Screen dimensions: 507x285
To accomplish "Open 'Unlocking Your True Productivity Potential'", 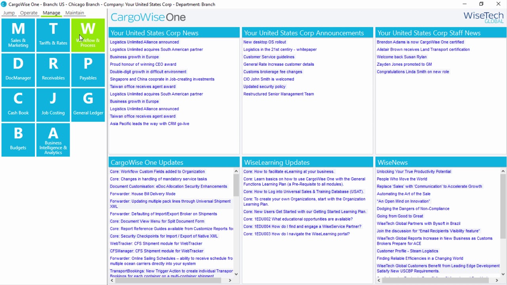I will pyautogui.click(x=414, y=171).
